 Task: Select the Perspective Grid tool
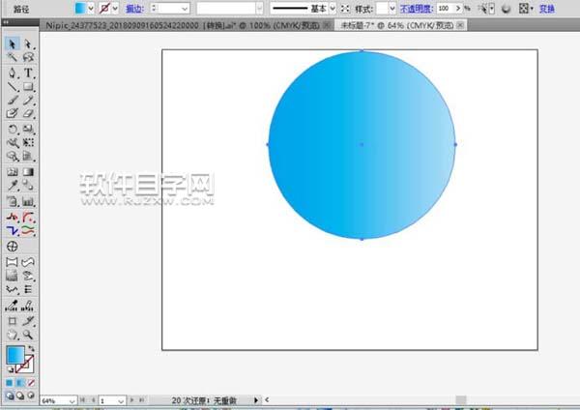pyautogui.click(x=28, y=156)
